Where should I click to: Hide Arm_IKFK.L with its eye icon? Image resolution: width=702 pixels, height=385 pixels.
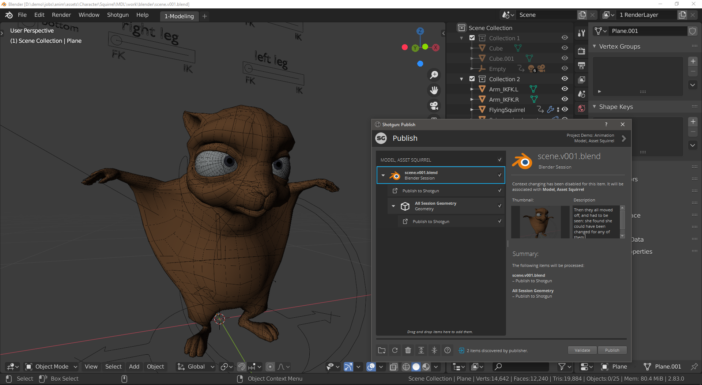click(565, 89)
